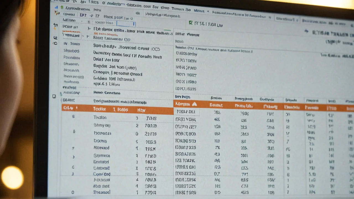Click the green checkmark icon

pyautogui.click(x=191, y=23)
